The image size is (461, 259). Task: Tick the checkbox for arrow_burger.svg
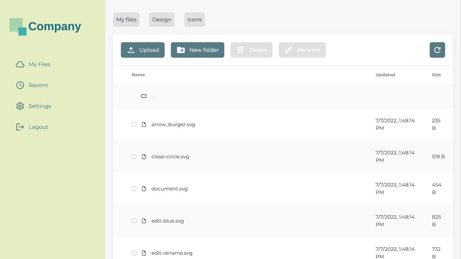click(x=134, y=124)
